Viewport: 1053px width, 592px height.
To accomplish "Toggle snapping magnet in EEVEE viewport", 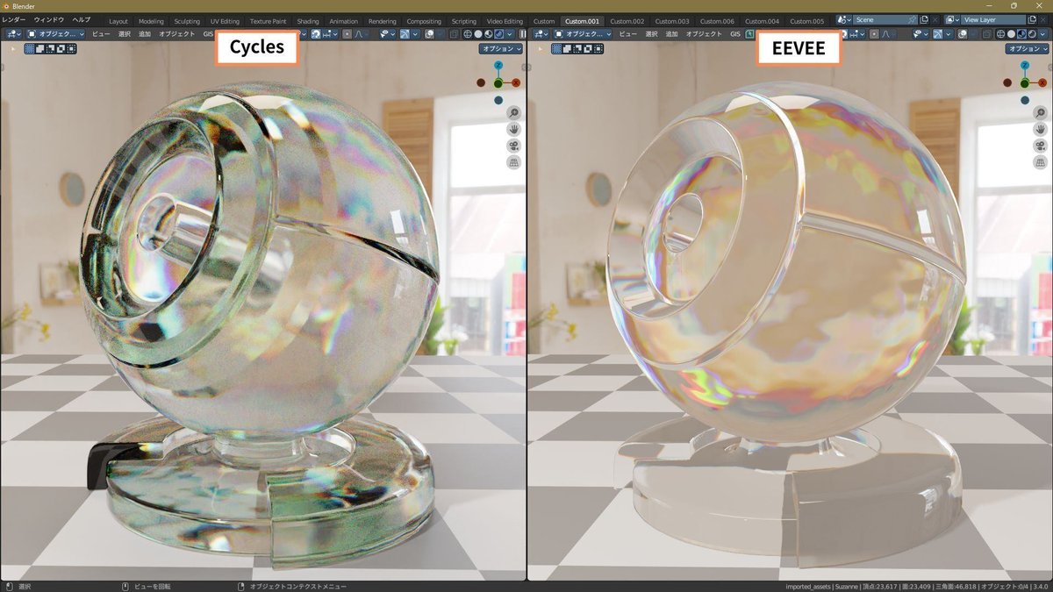I will point(844,34).
